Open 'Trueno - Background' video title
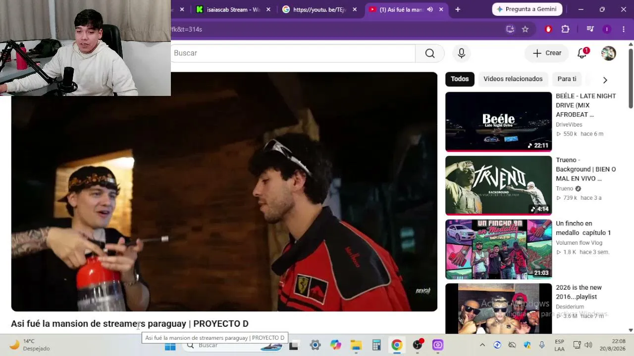Screen dimensions: 634x356 point(586,169)
